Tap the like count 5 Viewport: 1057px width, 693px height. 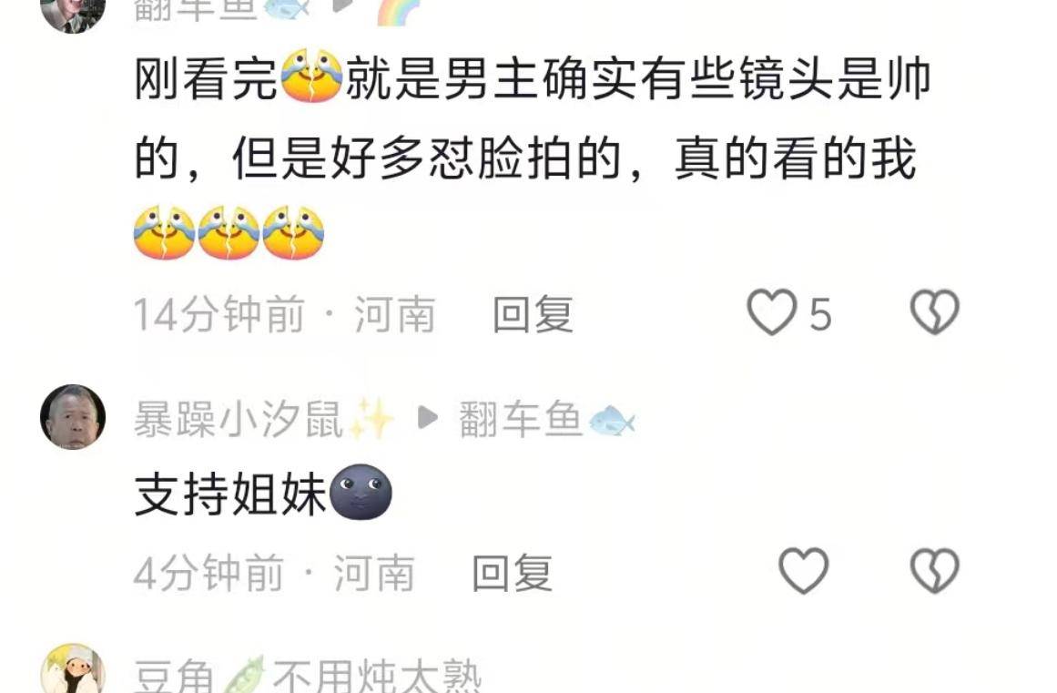pyautogui.click(x=819, y=315)
